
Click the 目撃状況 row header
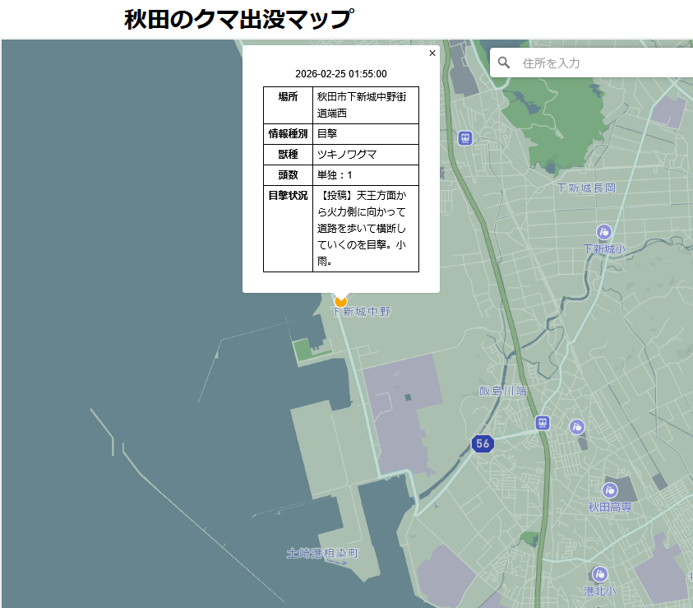(x=288, y=196)
